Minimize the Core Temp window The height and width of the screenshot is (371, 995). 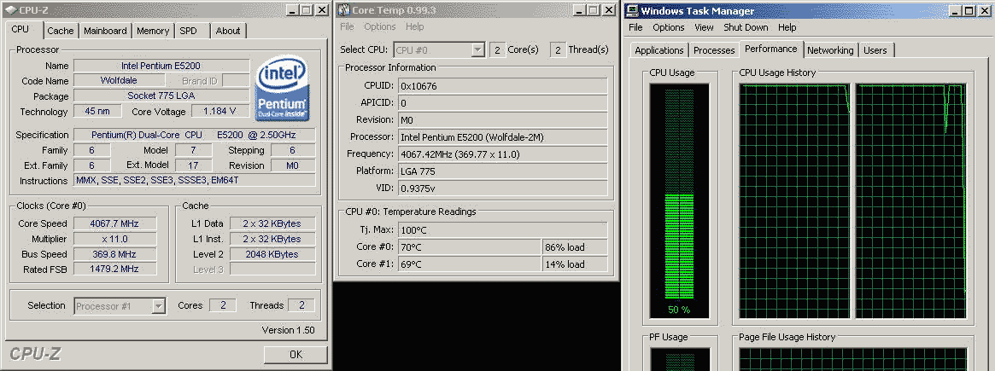coord(579,9)
